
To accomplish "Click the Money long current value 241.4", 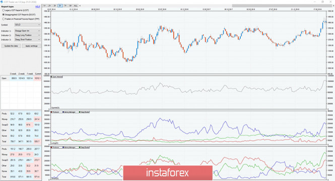I will (x=37, y=119).
